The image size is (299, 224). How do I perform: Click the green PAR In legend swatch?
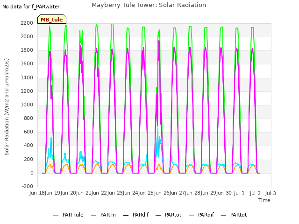pos(93,216)
